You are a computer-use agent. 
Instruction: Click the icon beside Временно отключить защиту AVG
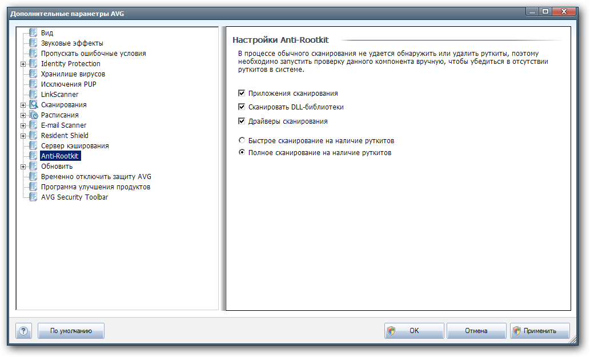[33, 176]
